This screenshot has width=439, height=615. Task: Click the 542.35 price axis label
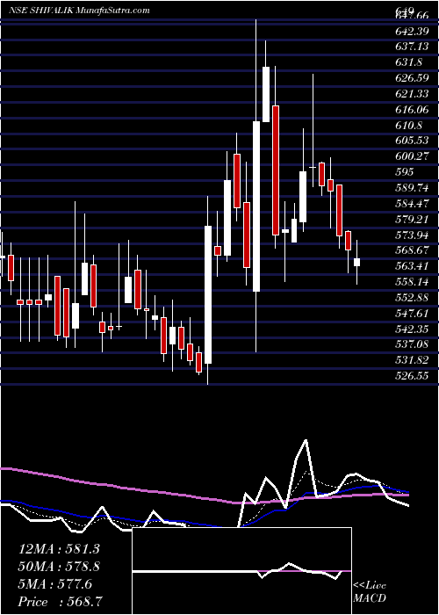click(x=412, y=329)
